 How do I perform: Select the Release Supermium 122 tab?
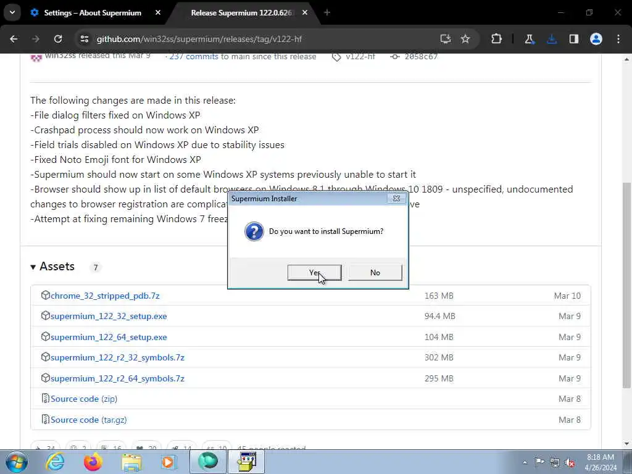241,13
